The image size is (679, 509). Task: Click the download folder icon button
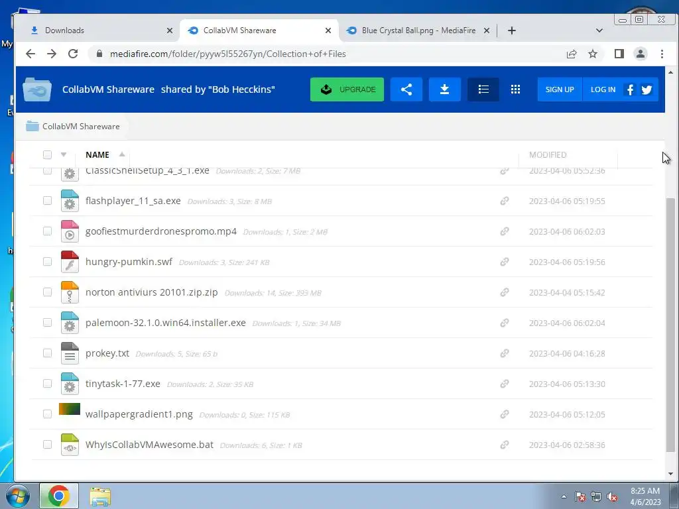444,89
